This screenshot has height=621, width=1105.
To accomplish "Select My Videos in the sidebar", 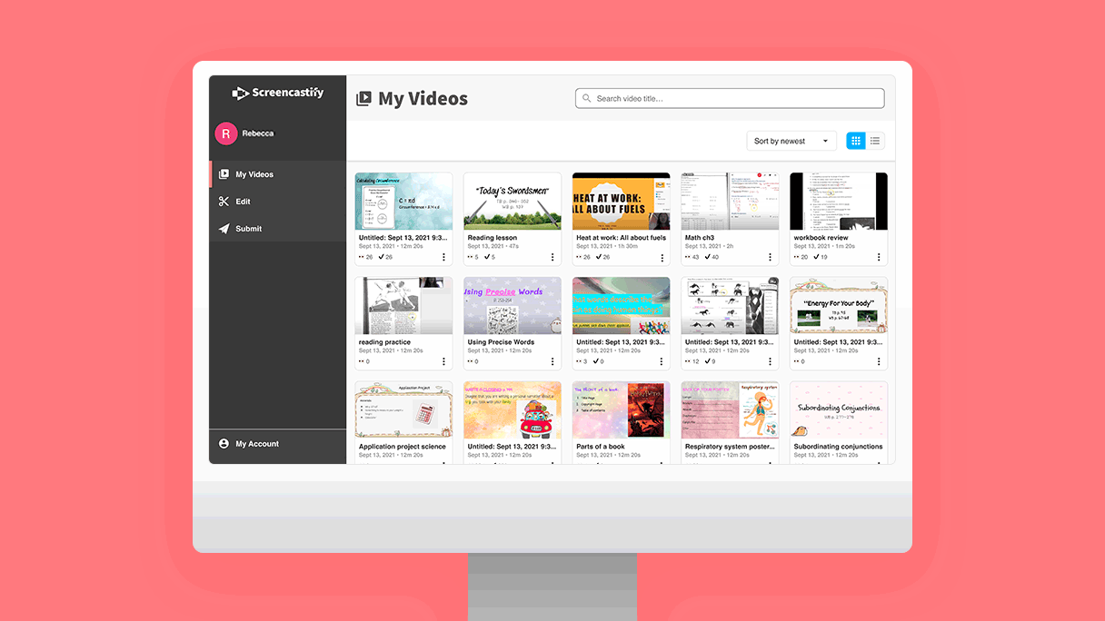I will 254,174.
